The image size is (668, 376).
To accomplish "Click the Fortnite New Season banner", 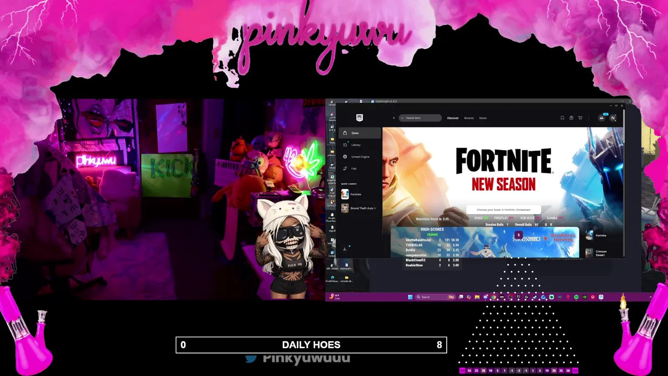I will [503, 178].
